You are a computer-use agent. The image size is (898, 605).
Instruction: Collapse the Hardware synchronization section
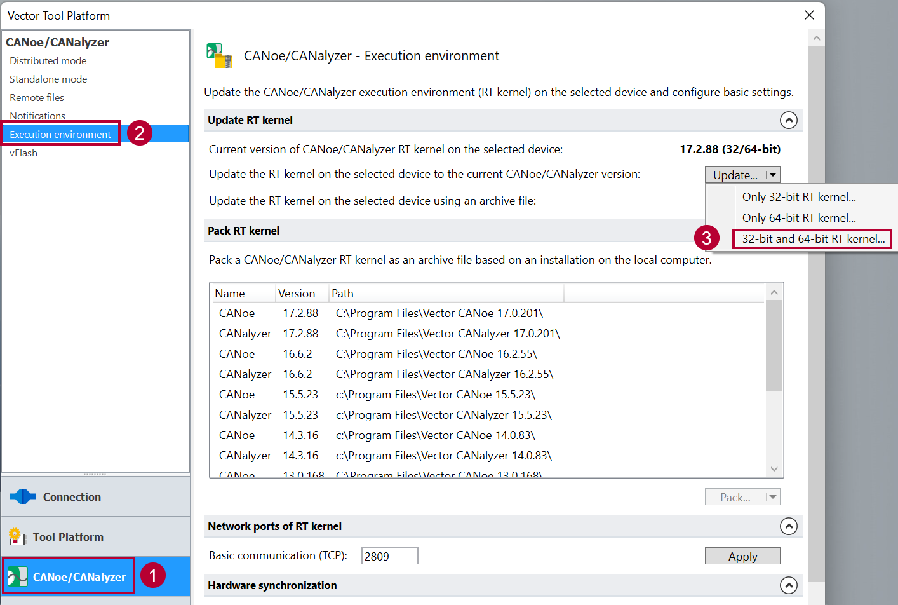pos(788,585)
